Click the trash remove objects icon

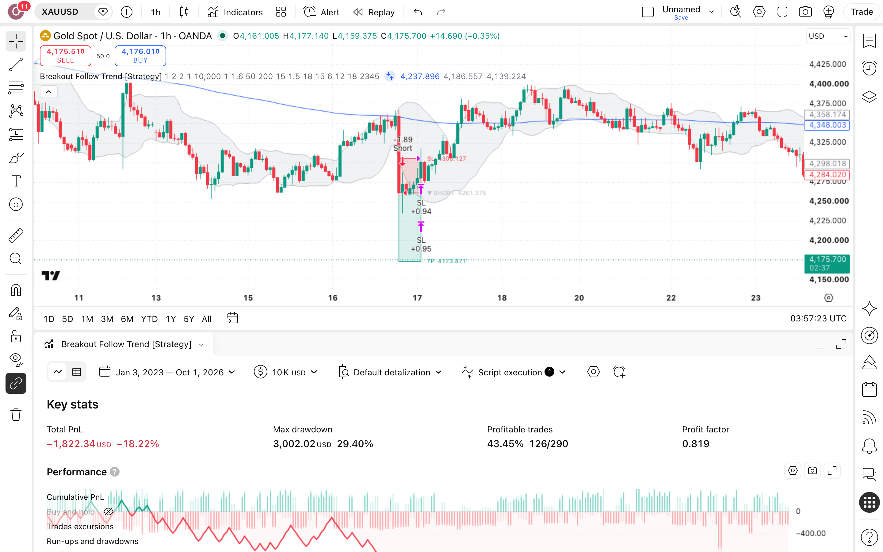click(16, 415)
